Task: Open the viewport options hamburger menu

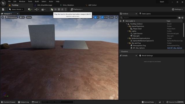Action: point(3,17)
